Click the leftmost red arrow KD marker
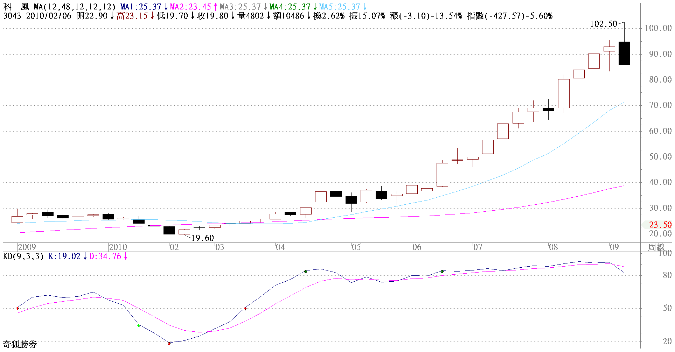675x352 pixels. pyautogui.click(x=18, y=309)
